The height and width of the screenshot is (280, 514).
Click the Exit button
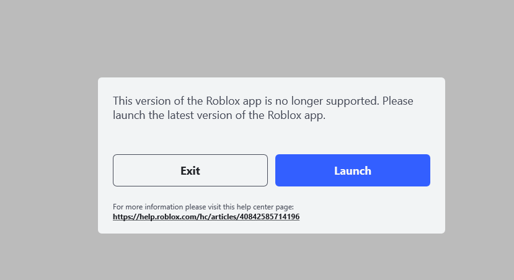tap(190, 170)
